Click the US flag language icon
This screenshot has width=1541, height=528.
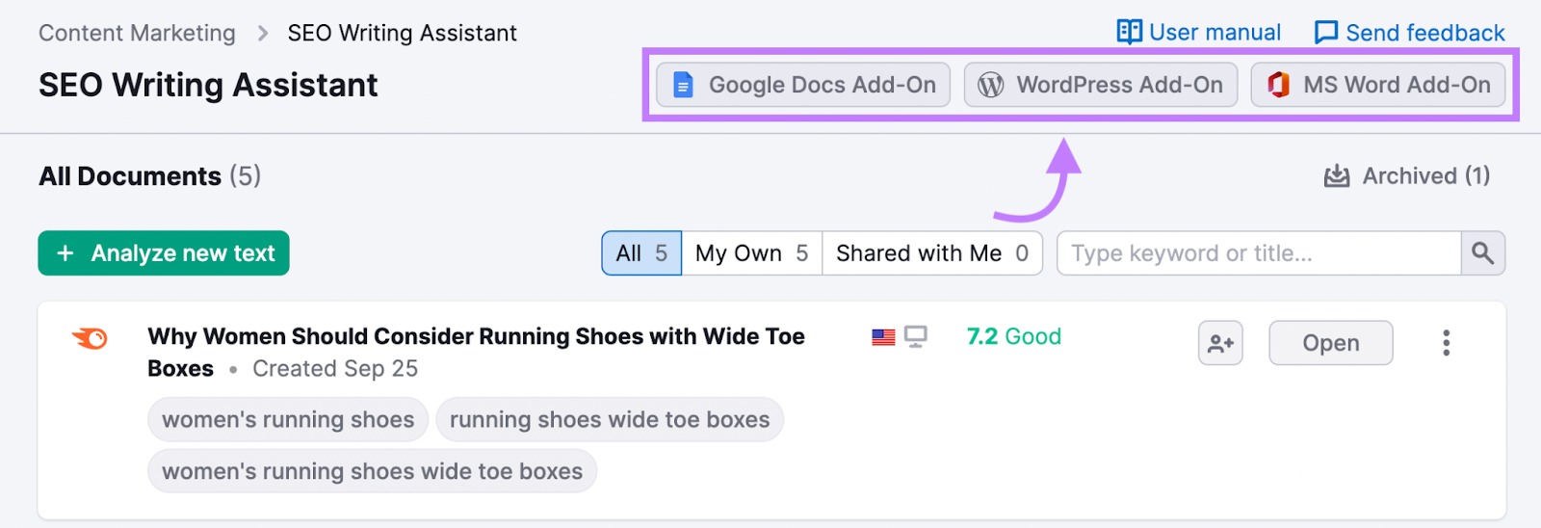click(883, 337)
